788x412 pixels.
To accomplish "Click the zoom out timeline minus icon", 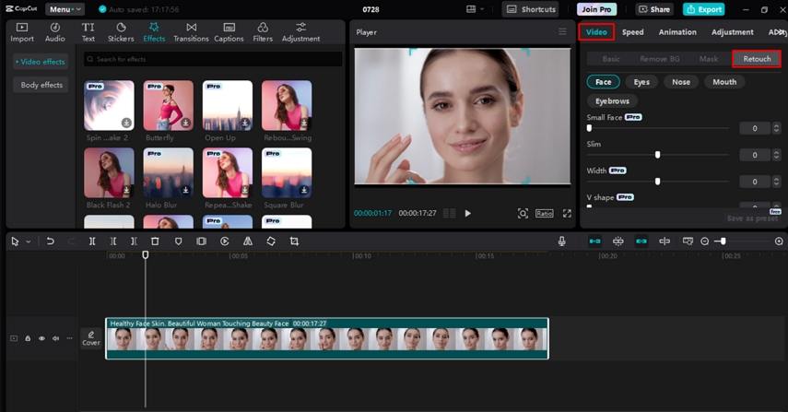I will point(704,241).
